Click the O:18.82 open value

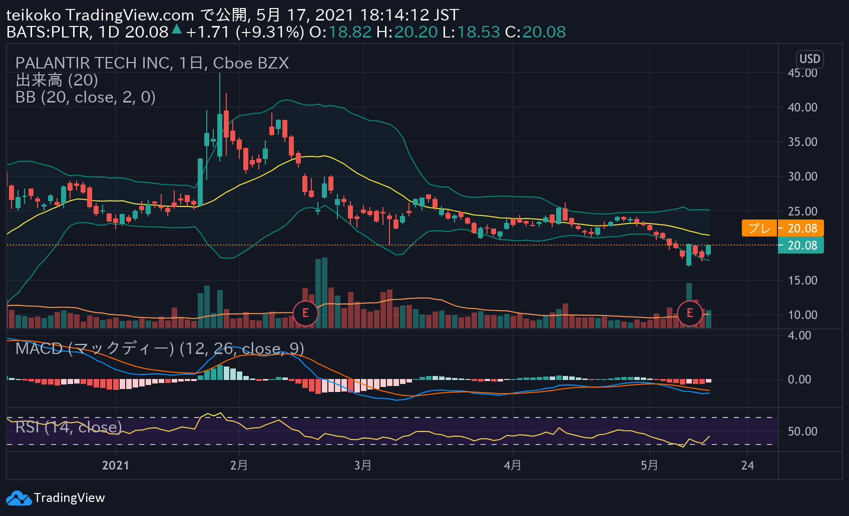(x=340, y=32)
